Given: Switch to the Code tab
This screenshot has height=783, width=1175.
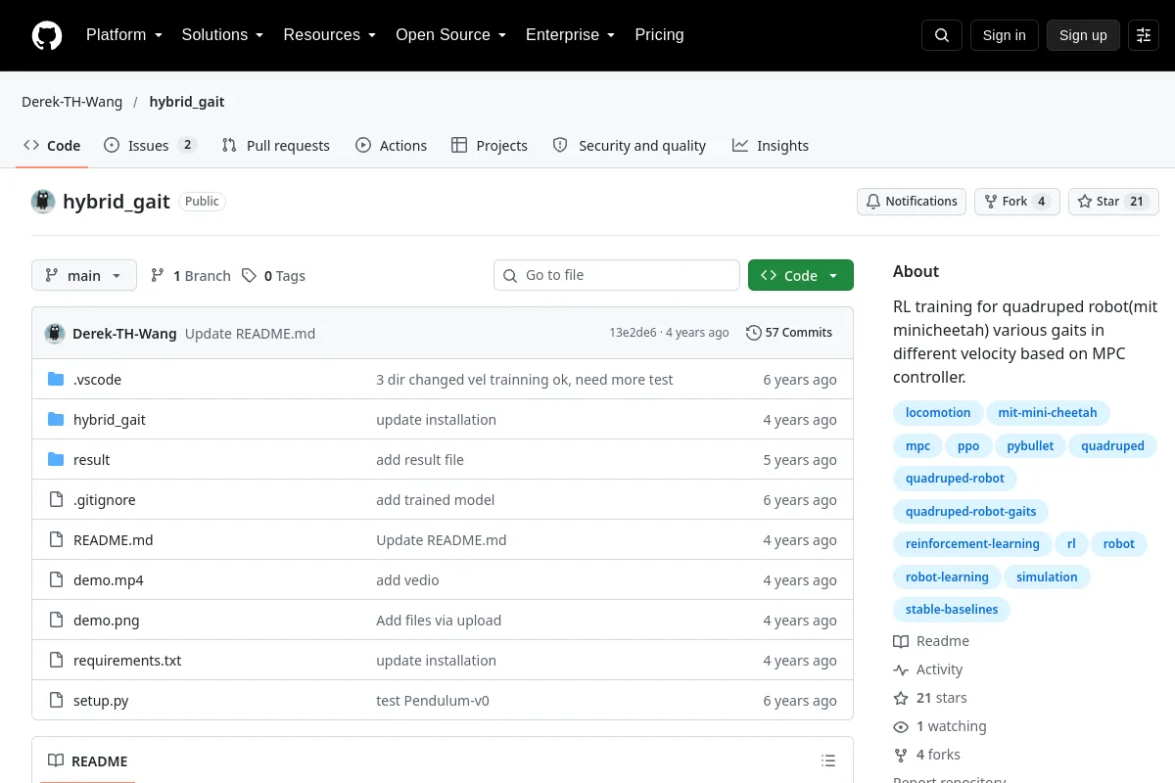Looking at the screenshot, I should coord(52,146).
